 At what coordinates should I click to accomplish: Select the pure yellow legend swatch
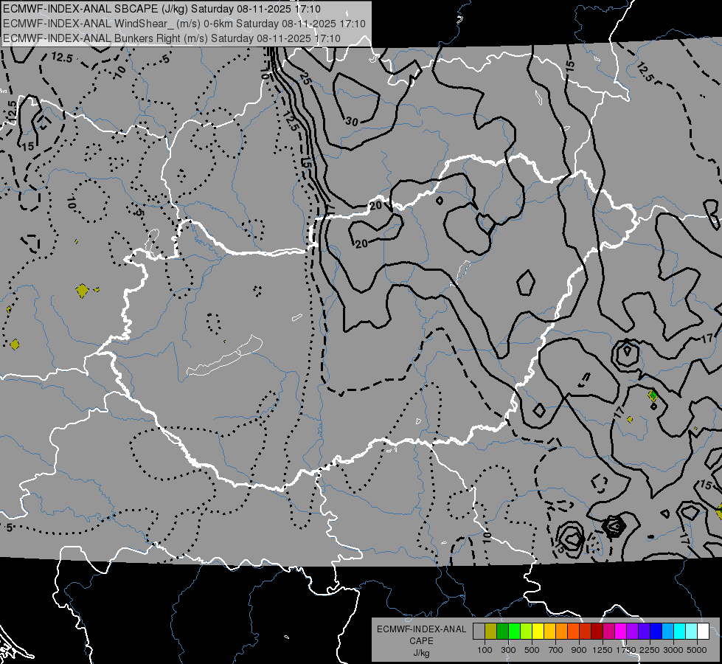click(538, 632)
